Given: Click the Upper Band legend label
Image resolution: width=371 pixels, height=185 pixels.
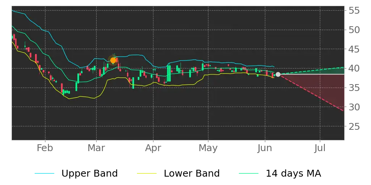Looking at the screenshot, I should coord(89,174).
